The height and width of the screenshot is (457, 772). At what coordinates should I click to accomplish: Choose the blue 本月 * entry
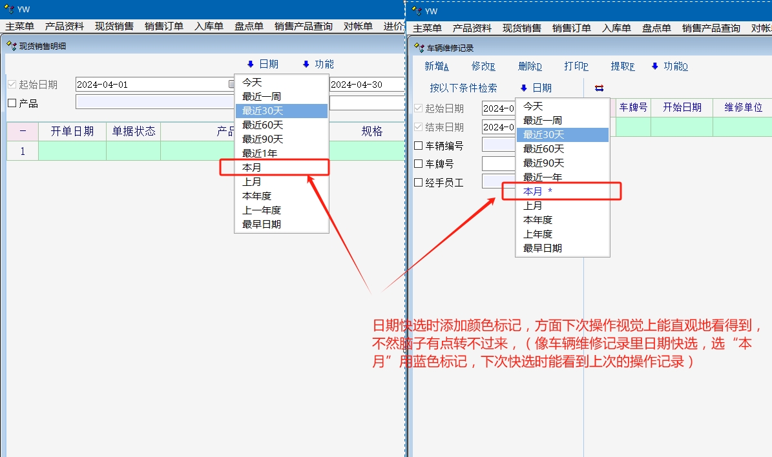coord(537,192)
